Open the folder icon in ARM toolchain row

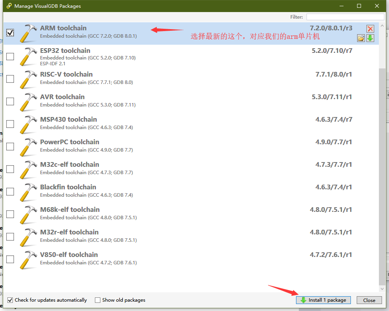[x=361, y=38]
